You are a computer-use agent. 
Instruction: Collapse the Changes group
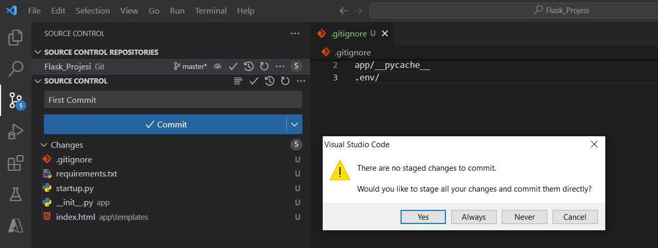click(43, 145)
